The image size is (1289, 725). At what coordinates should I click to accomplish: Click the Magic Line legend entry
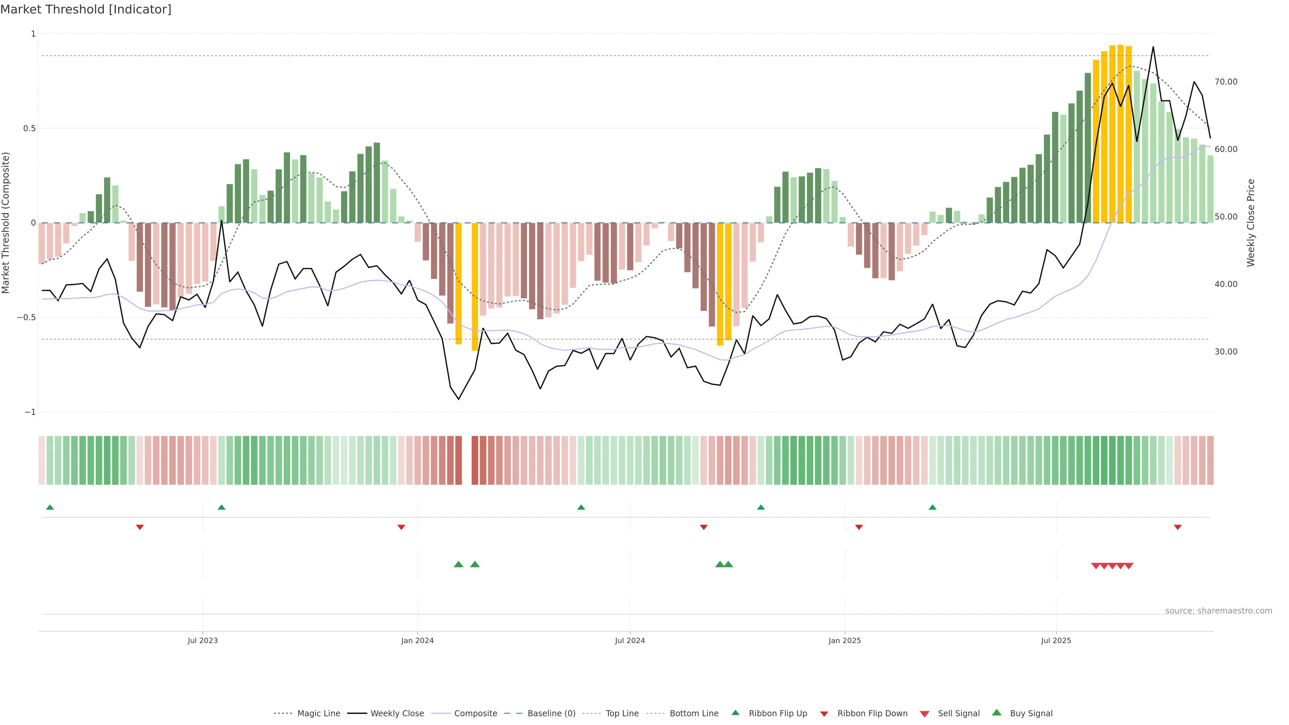pyautogui.click(x=318, y=713)
